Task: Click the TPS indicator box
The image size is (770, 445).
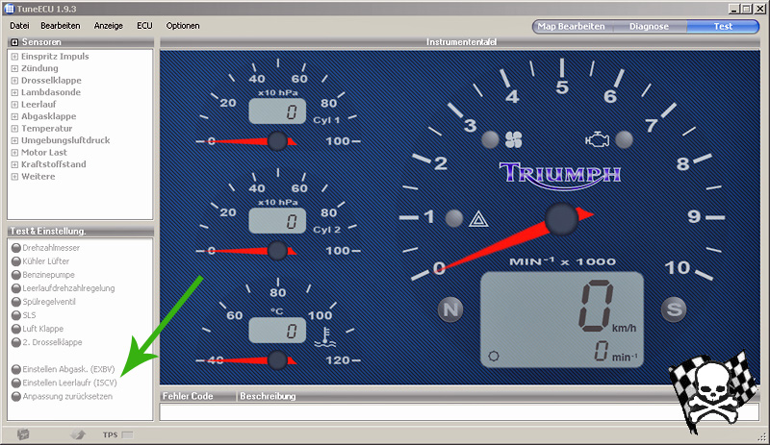Action: pyautogui.click(x=127, y=434)
